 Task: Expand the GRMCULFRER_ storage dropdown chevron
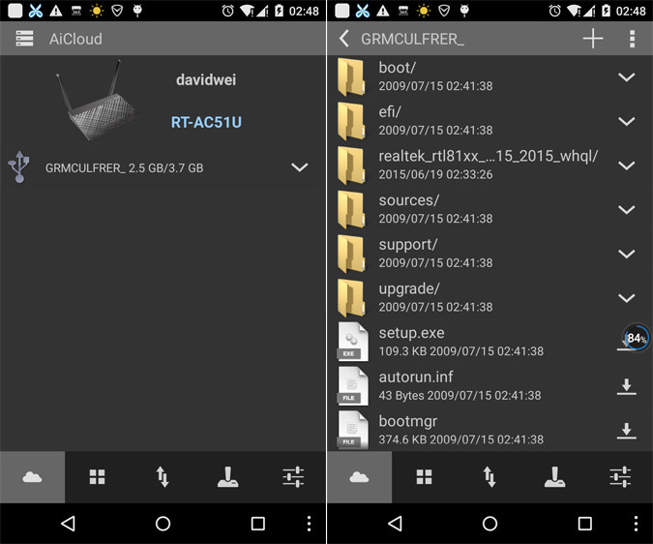(300, 167)
